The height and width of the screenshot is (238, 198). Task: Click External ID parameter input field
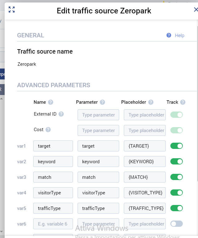[x=98, y=115]
